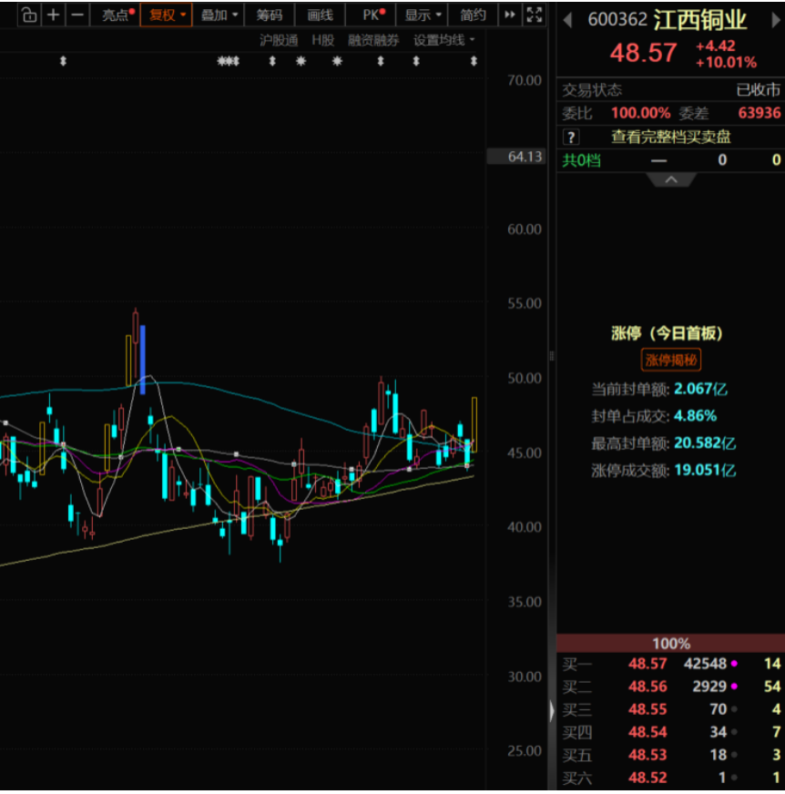
Task: Click 买一 volume 42548
Action: [x=705, y=664]
